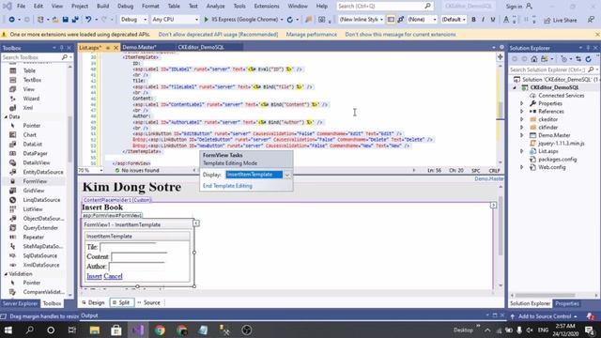Open the New Inline Style dropdown

point(361,20)
